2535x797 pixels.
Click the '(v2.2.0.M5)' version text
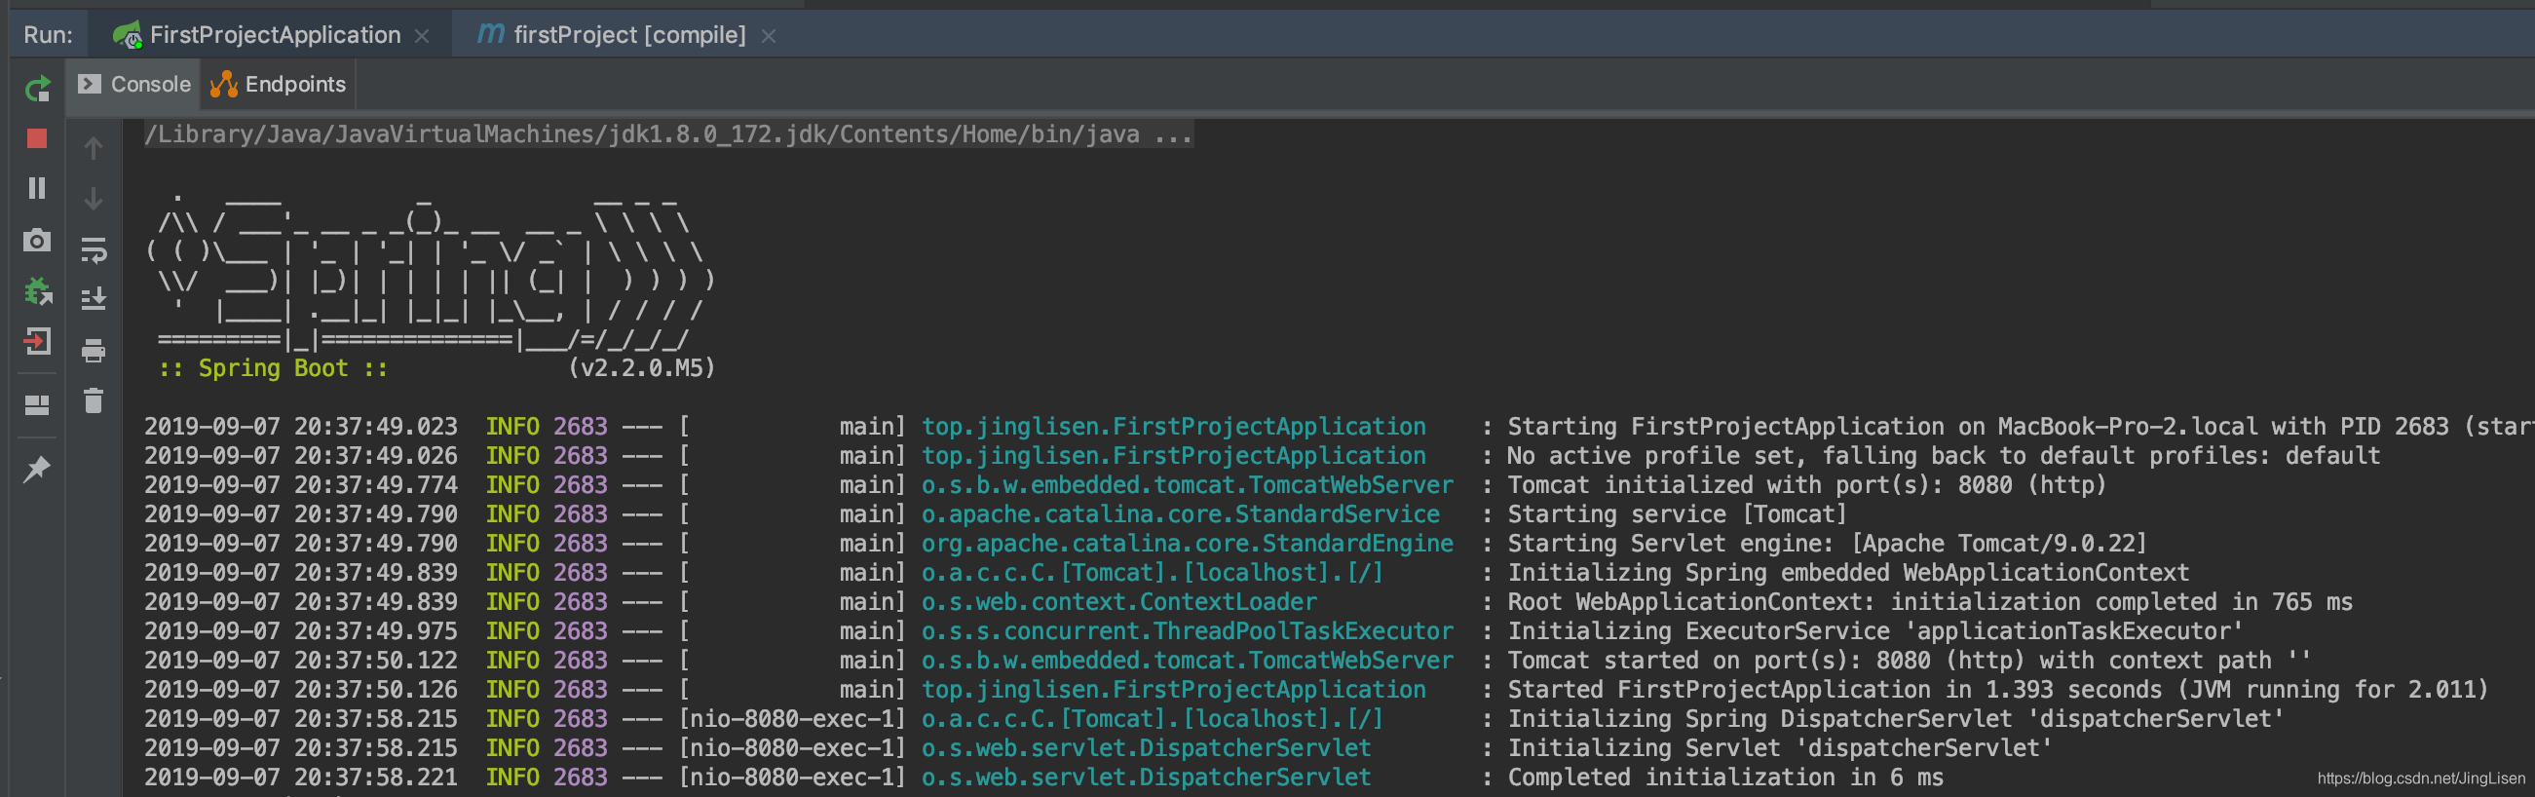[x=642, y=368]
